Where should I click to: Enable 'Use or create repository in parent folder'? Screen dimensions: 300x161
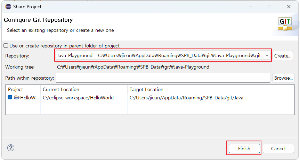coord(6,46)
